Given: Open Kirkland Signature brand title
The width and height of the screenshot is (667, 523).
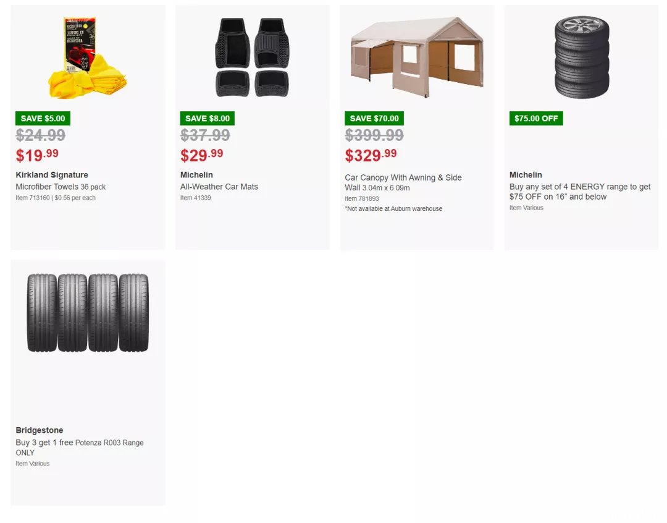Looking at the screenshot, I should [52, 175].
